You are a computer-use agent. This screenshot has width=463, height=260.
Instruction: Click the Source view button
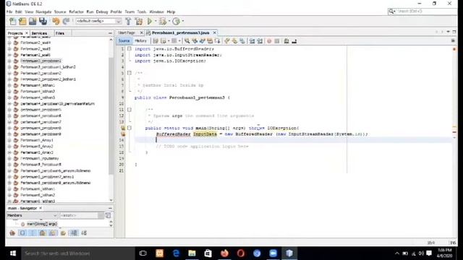click(124, 41)
